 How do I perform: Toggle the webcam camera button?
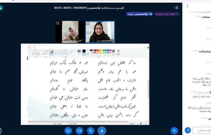[79, 130]
